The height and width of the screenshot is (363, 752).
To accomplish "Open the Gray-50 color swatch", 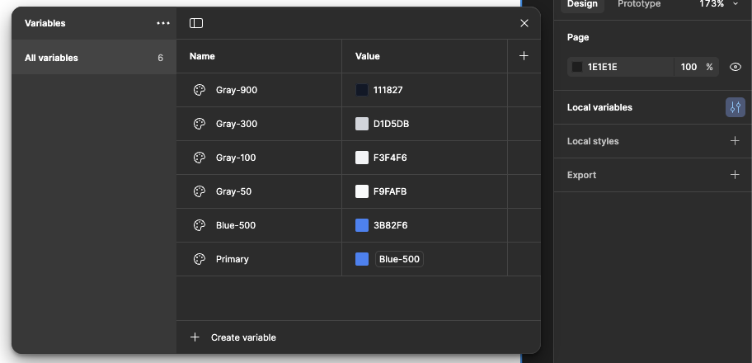I will [x=362, y=191].
